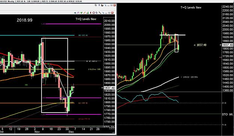This screenshot has width=234, height=136.
Task: Minimize the inner weekly chart panel
Action: point(106,13)
